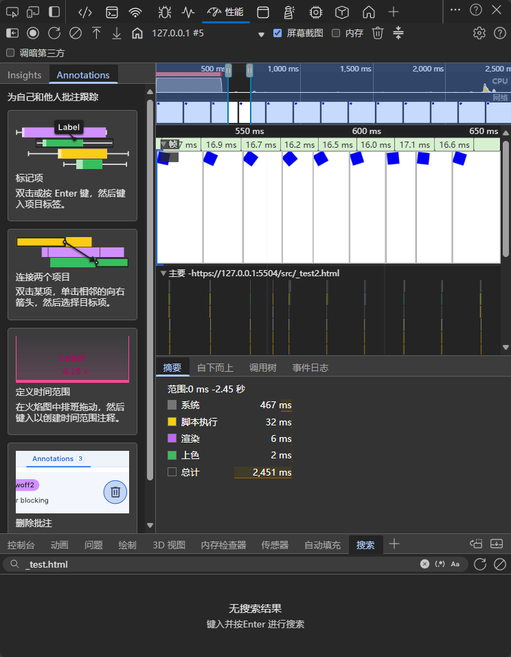The image size is (511, 657).
Task: Enable the 内存 memory checkbox
Action: (336, 33)
